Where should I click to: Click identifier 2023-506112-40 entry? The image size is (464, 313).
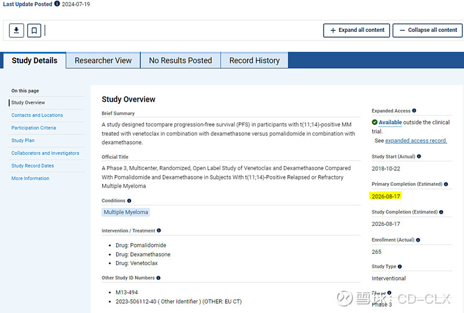[x=179, y=301]
